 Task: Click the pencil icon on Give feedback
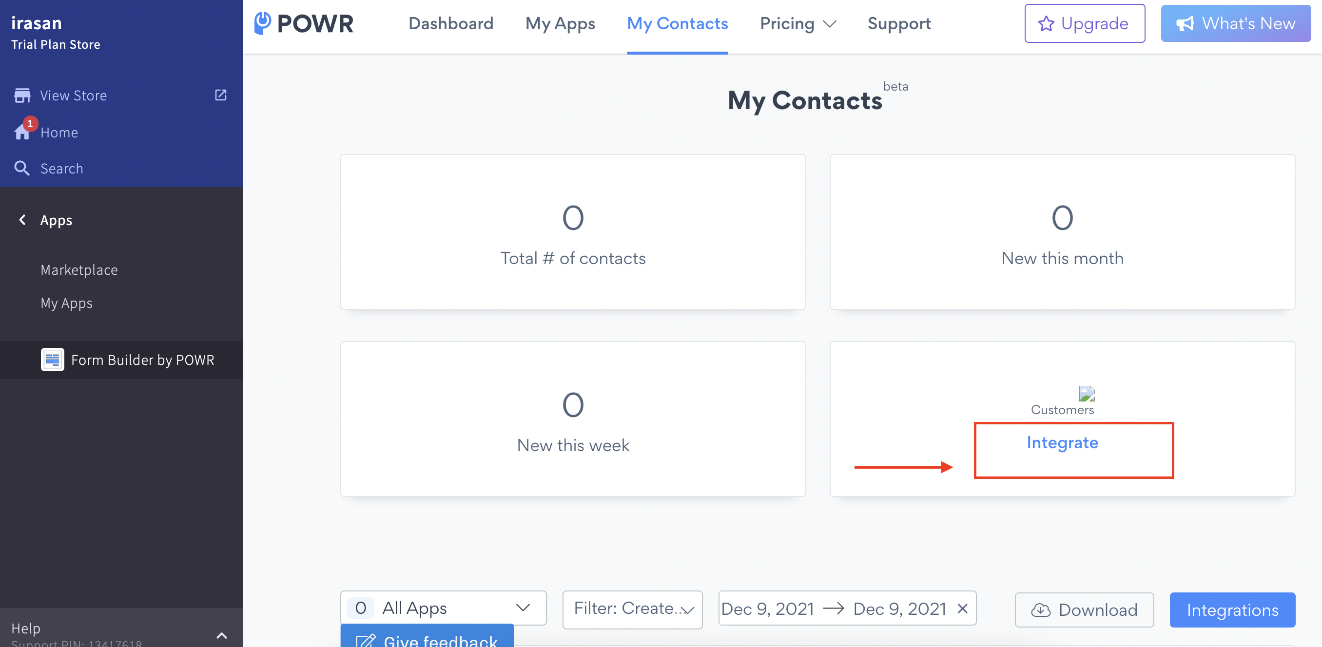pos(366,641)
